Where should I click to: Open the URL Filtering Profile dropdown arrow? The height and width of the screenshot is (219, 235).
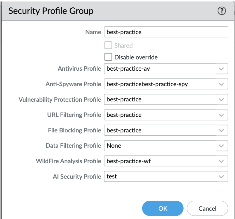click(222, 115)
